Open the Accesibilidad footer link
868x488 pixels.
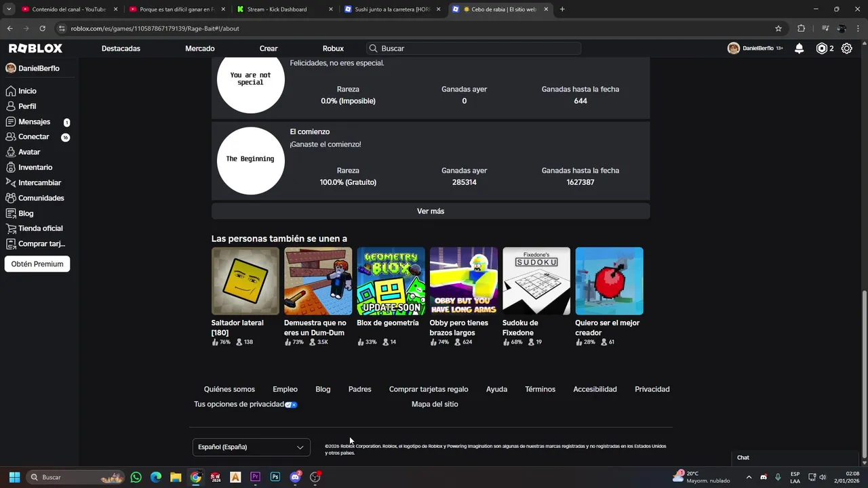(595, 389)
